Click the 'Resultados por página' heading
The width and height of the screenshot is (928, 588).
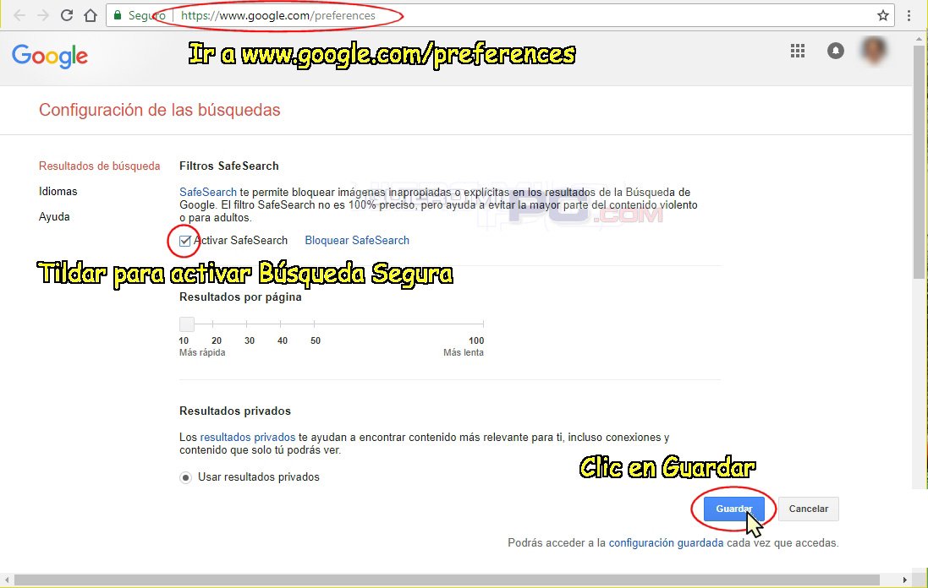[240, 297]
